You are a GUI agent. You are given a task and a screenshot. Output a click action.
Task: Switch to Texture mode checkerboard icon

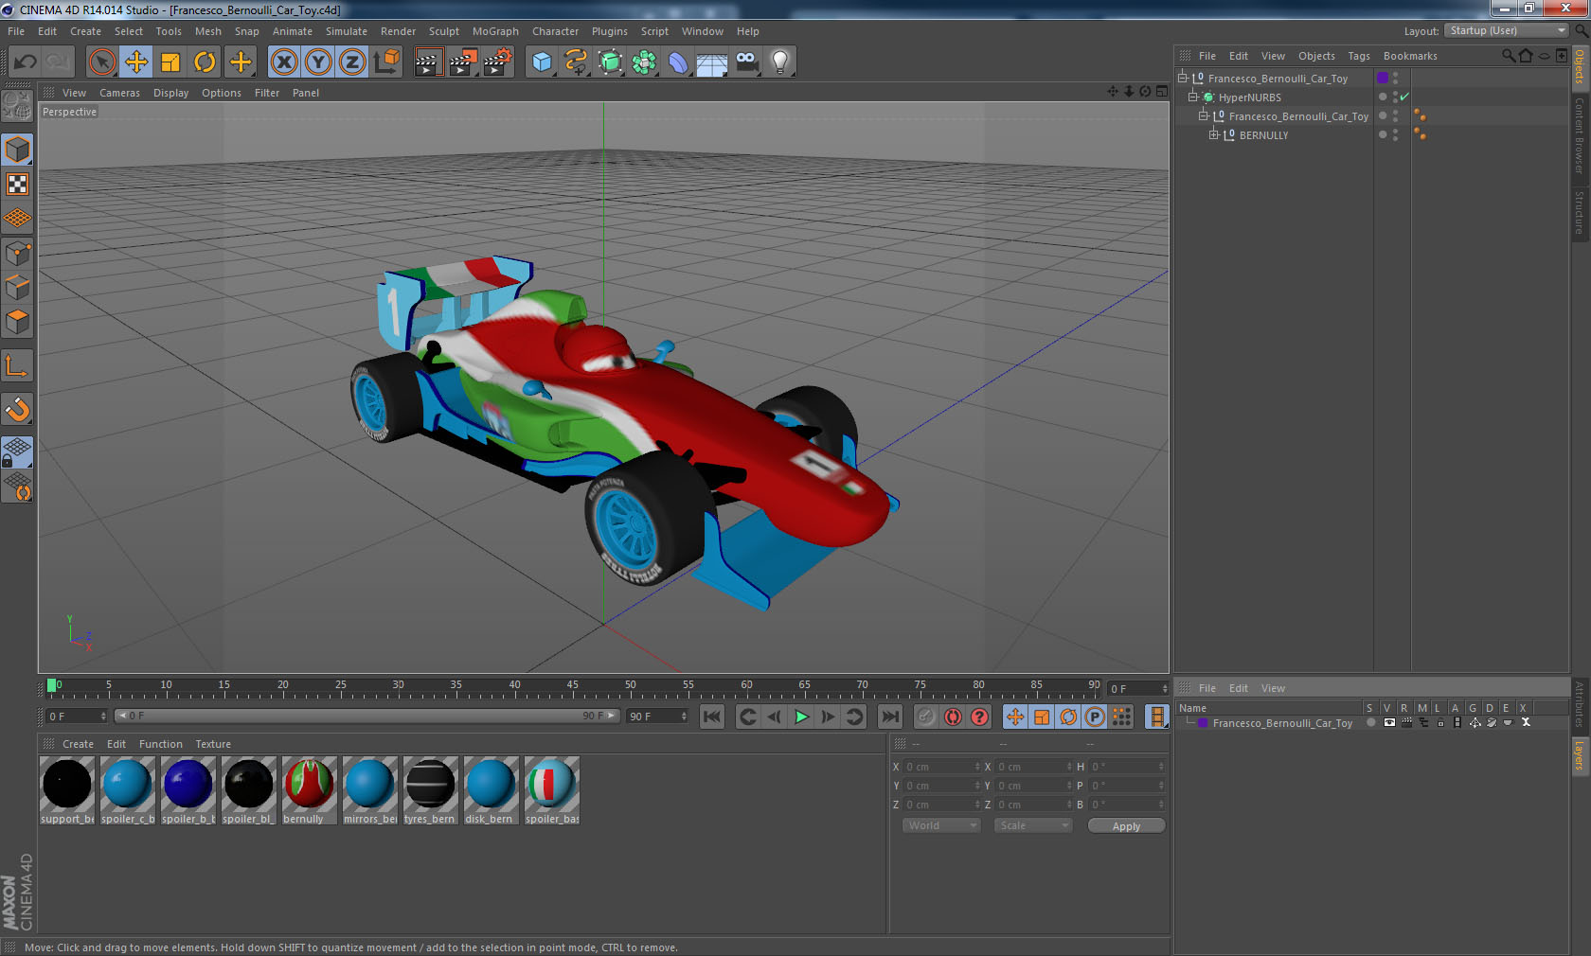pos(17,184)
